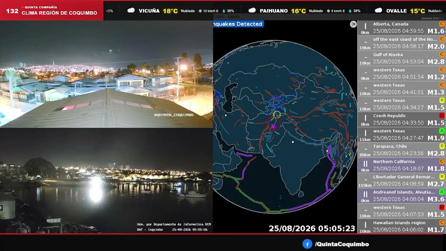Click the CLIMA REGIÓN DE COQUIMBO title banner
The height and width of the screenshot is (251, 446).
pyautogui.click(x=59, y=13)
